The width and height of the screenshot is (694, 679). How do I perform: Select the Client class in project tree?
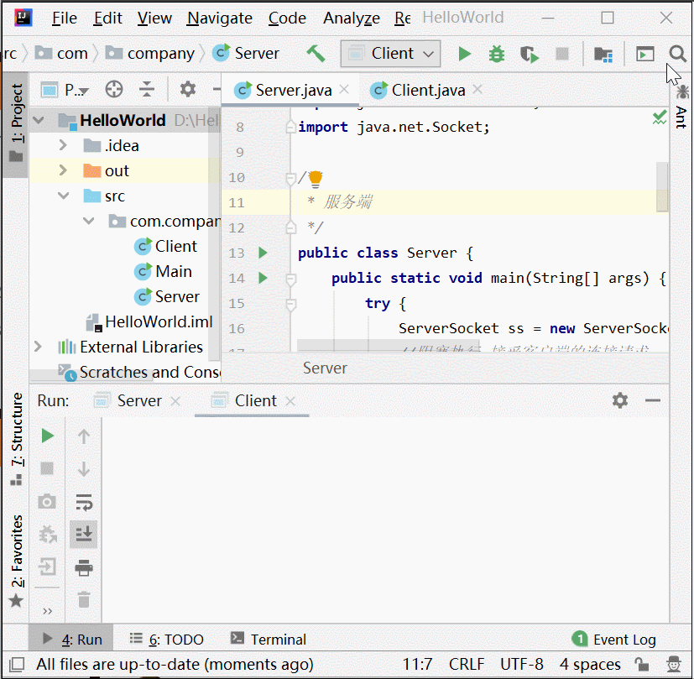tap(165, 246)
